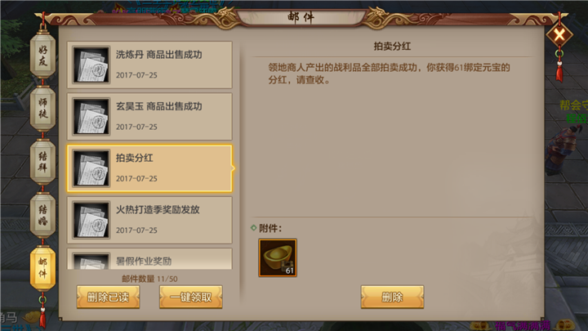Click the 火热打造季 mail letter icon
The width and height of the screenshot is (588, 331).
[x=91, y=221]
